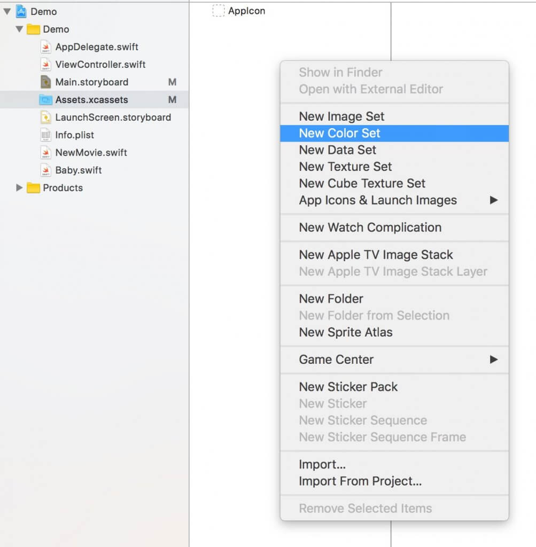
Task: Choose New Image Set menu entry
Action: coord(394,116)
